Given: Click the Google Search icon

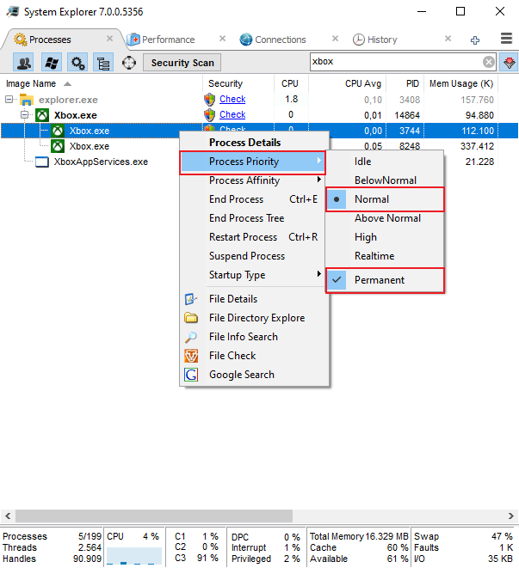Looking at the screenshot, I should coord(191,375).
